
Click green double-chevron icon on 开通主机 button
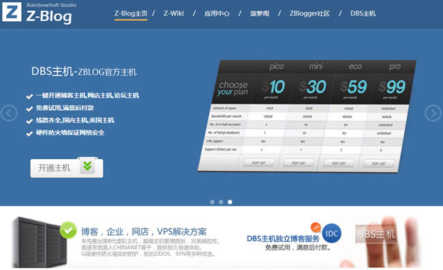tap(87, 166)
